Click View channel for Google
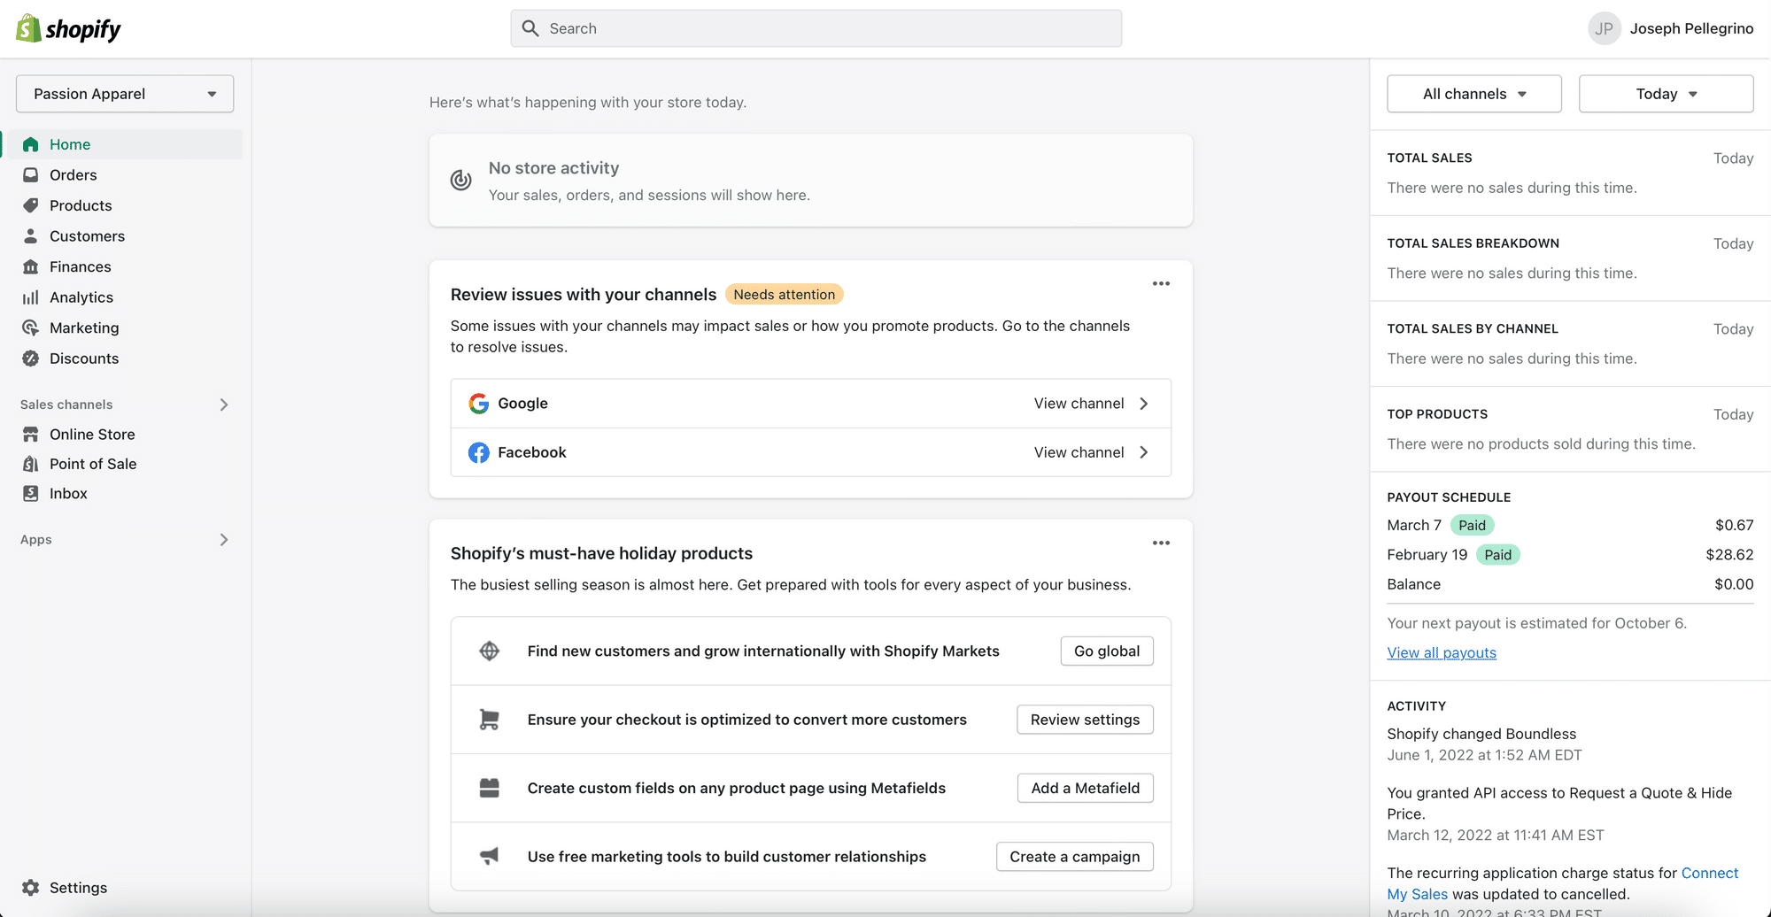 (1079, 404)
